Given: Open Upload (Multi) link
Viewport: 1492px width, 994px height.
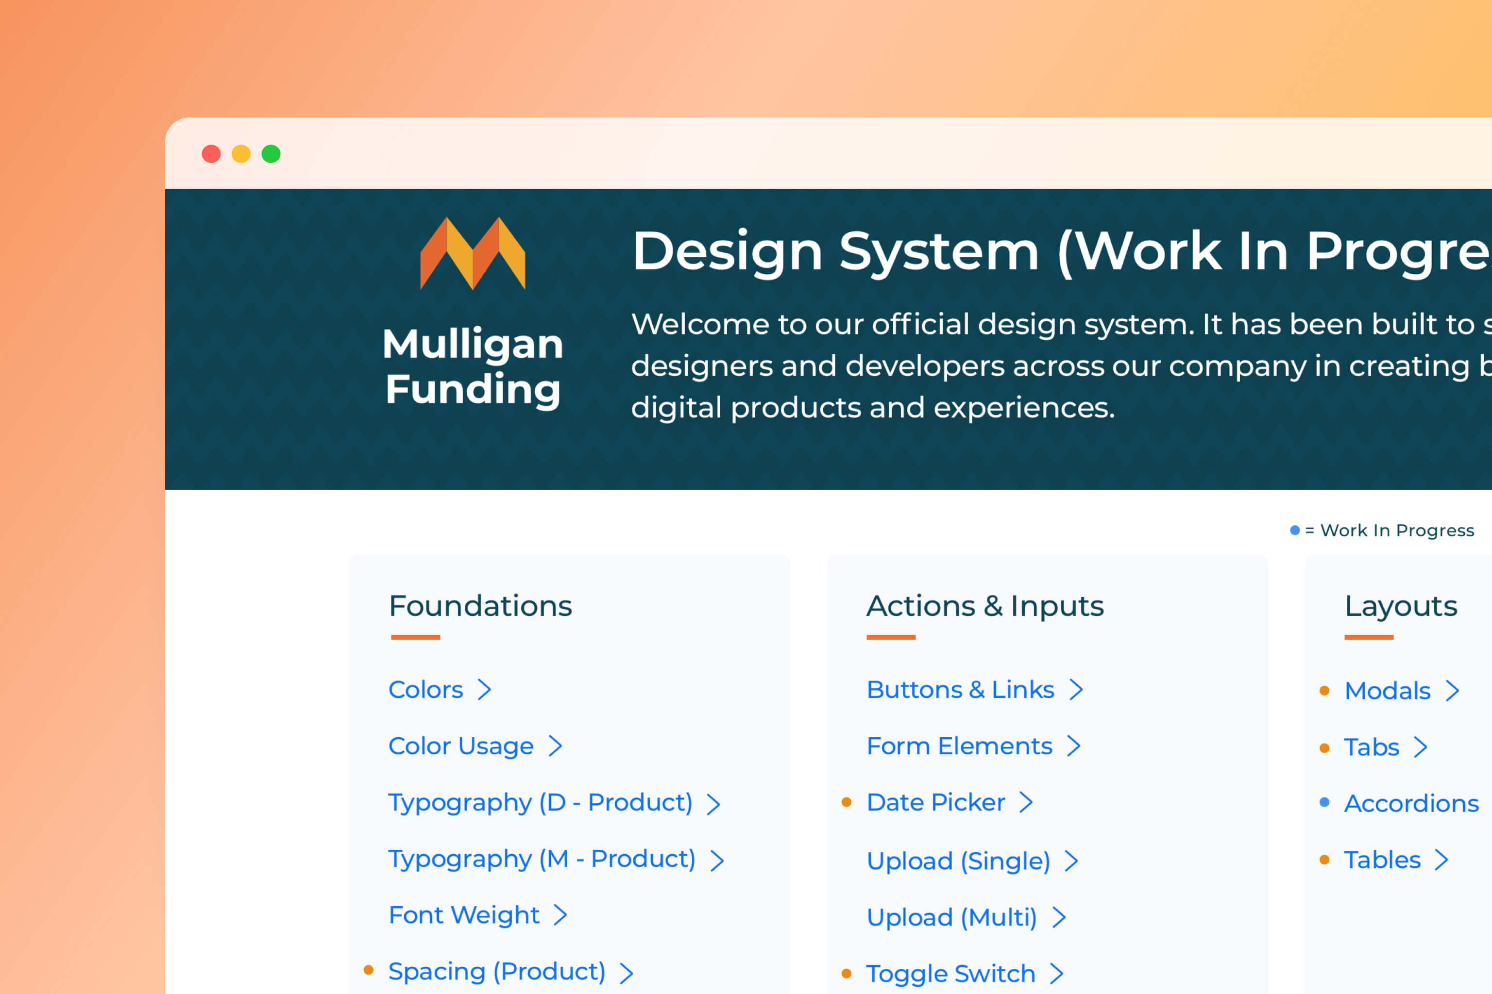Looking at the screenshot, I should point(951,917).
